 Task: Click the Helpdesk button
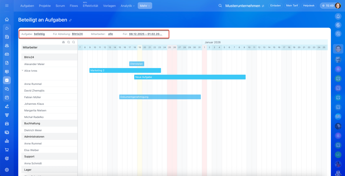[309, 6]
